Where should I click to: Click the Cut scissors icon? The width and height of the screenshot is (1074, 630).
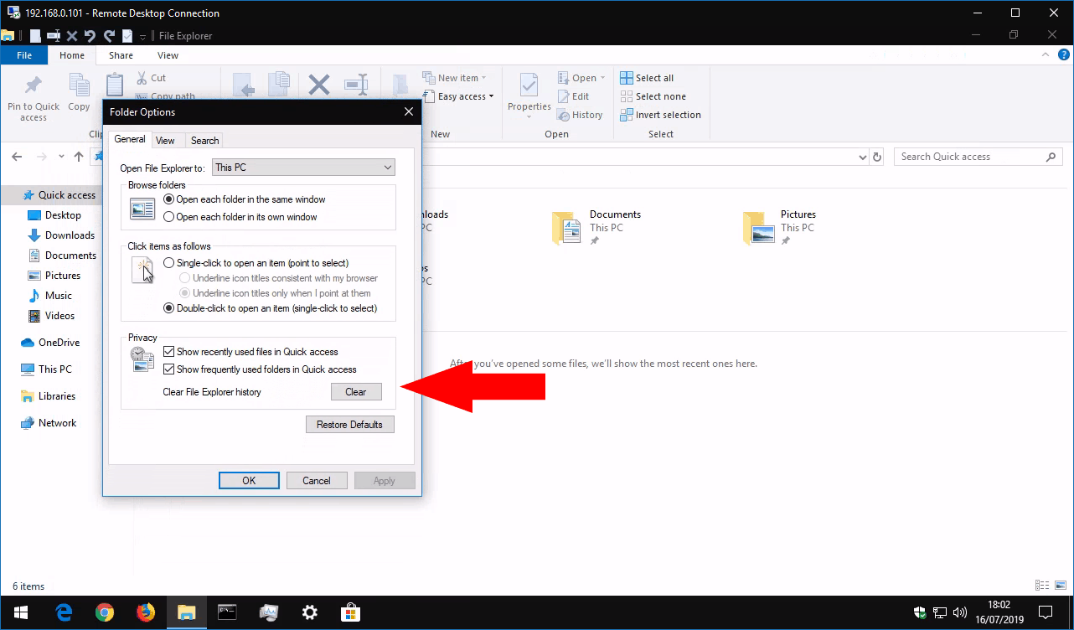pyautogui.click(x=141, y=78)
